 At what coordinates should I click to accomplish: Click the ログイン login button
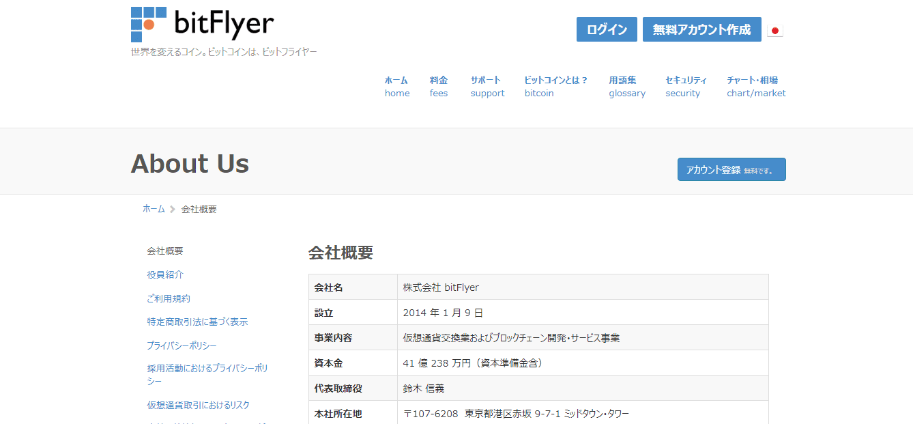tap(606, 29)
